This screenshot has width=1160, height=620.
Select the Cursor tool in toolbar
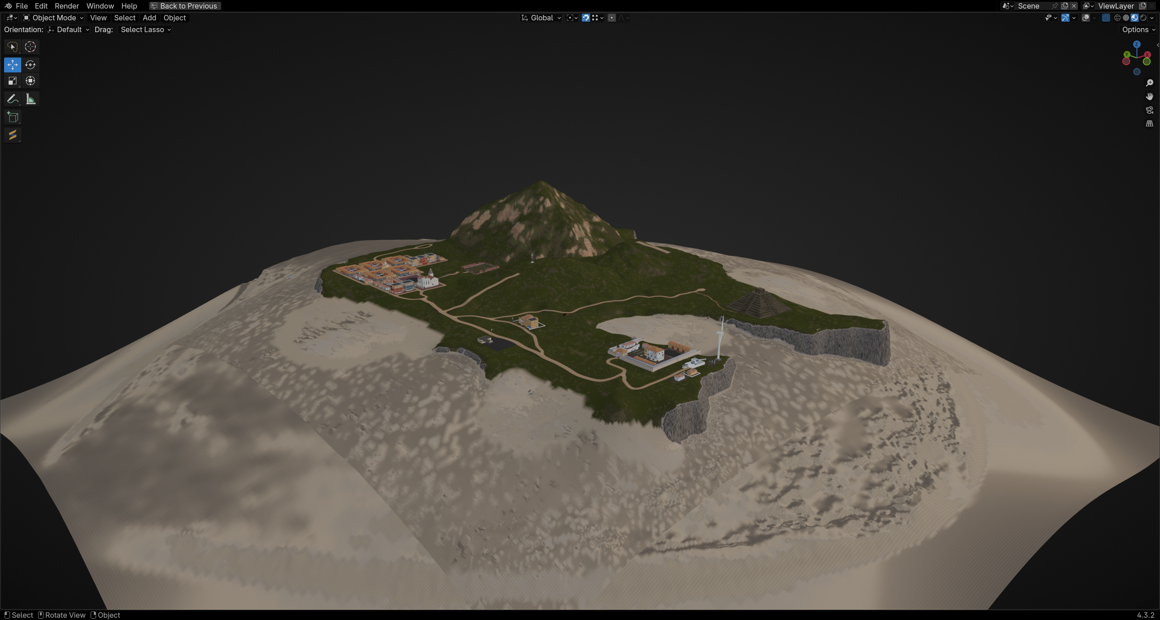coord(30,47)
